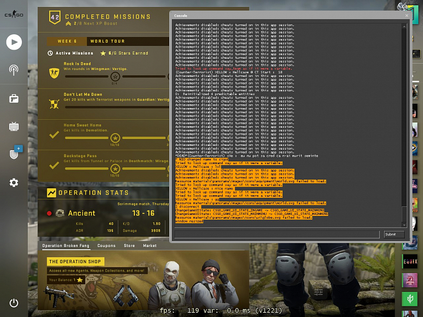Click the '13 - 16' match score

point(143,213)
